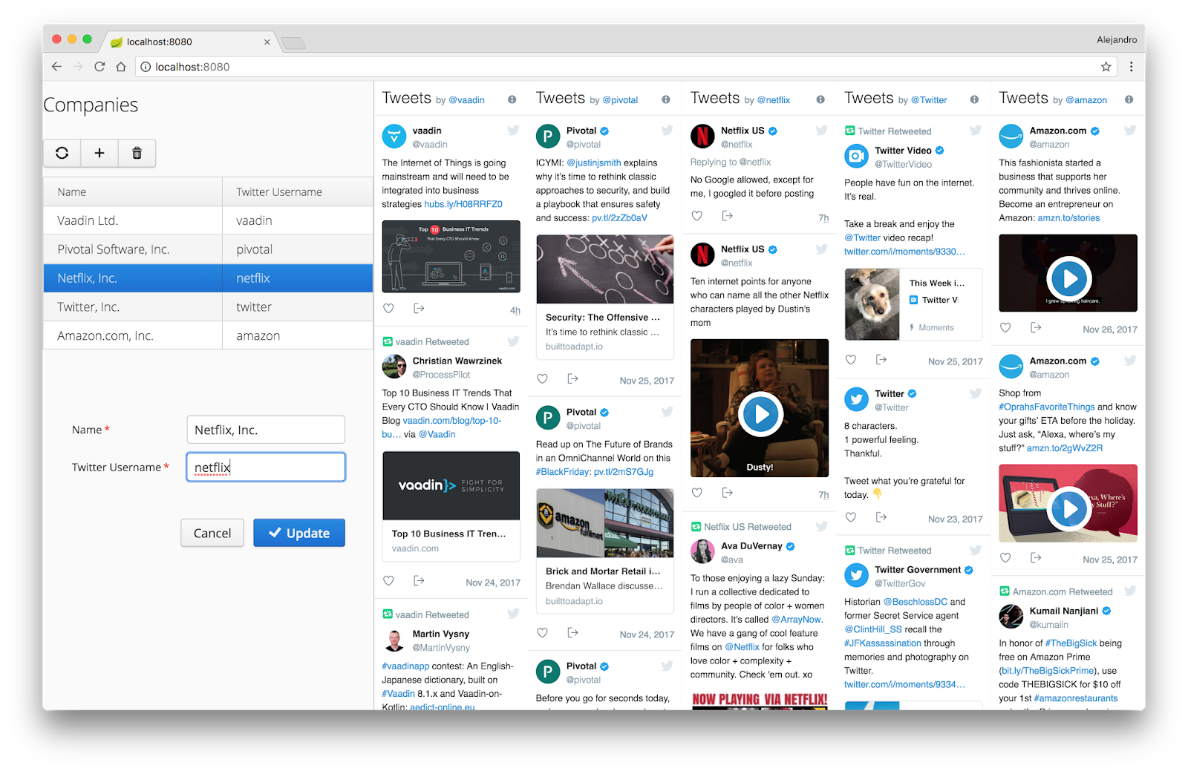The height and width of the screenshot is (771, 1188).
Task: Click the Twitter bird icon on the Pivotal ICYMI tweet
Action: [x=666, y=130]
